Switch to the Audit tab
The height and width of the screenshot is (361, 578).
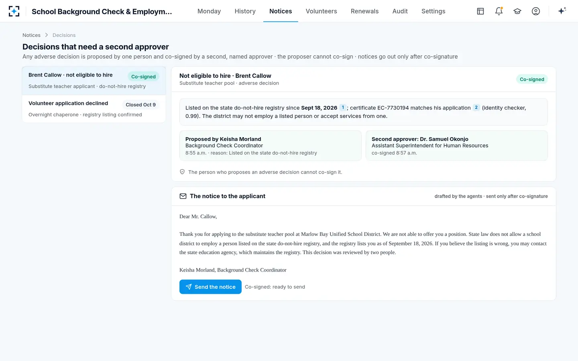[x=400, y=11]
